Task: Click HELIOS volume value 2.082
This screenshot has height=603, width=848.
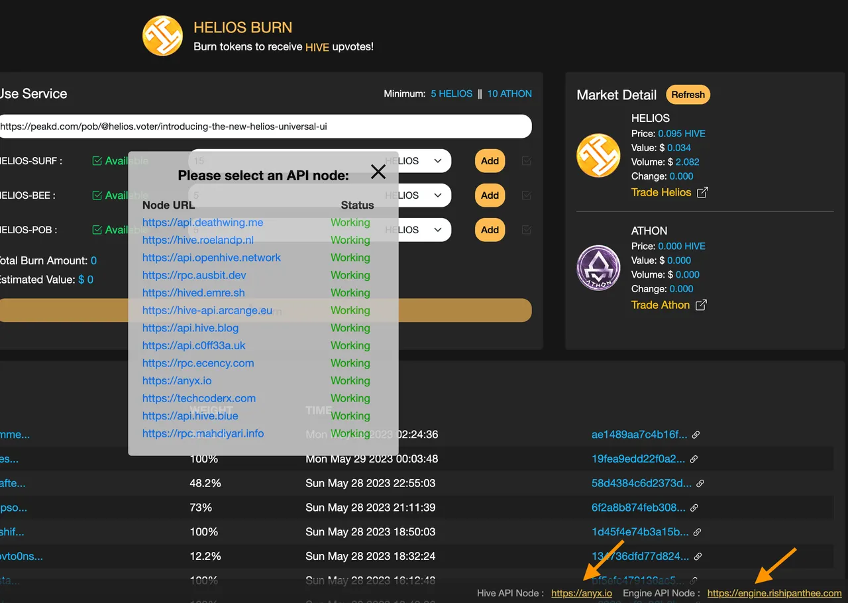Action: point(688,162)
